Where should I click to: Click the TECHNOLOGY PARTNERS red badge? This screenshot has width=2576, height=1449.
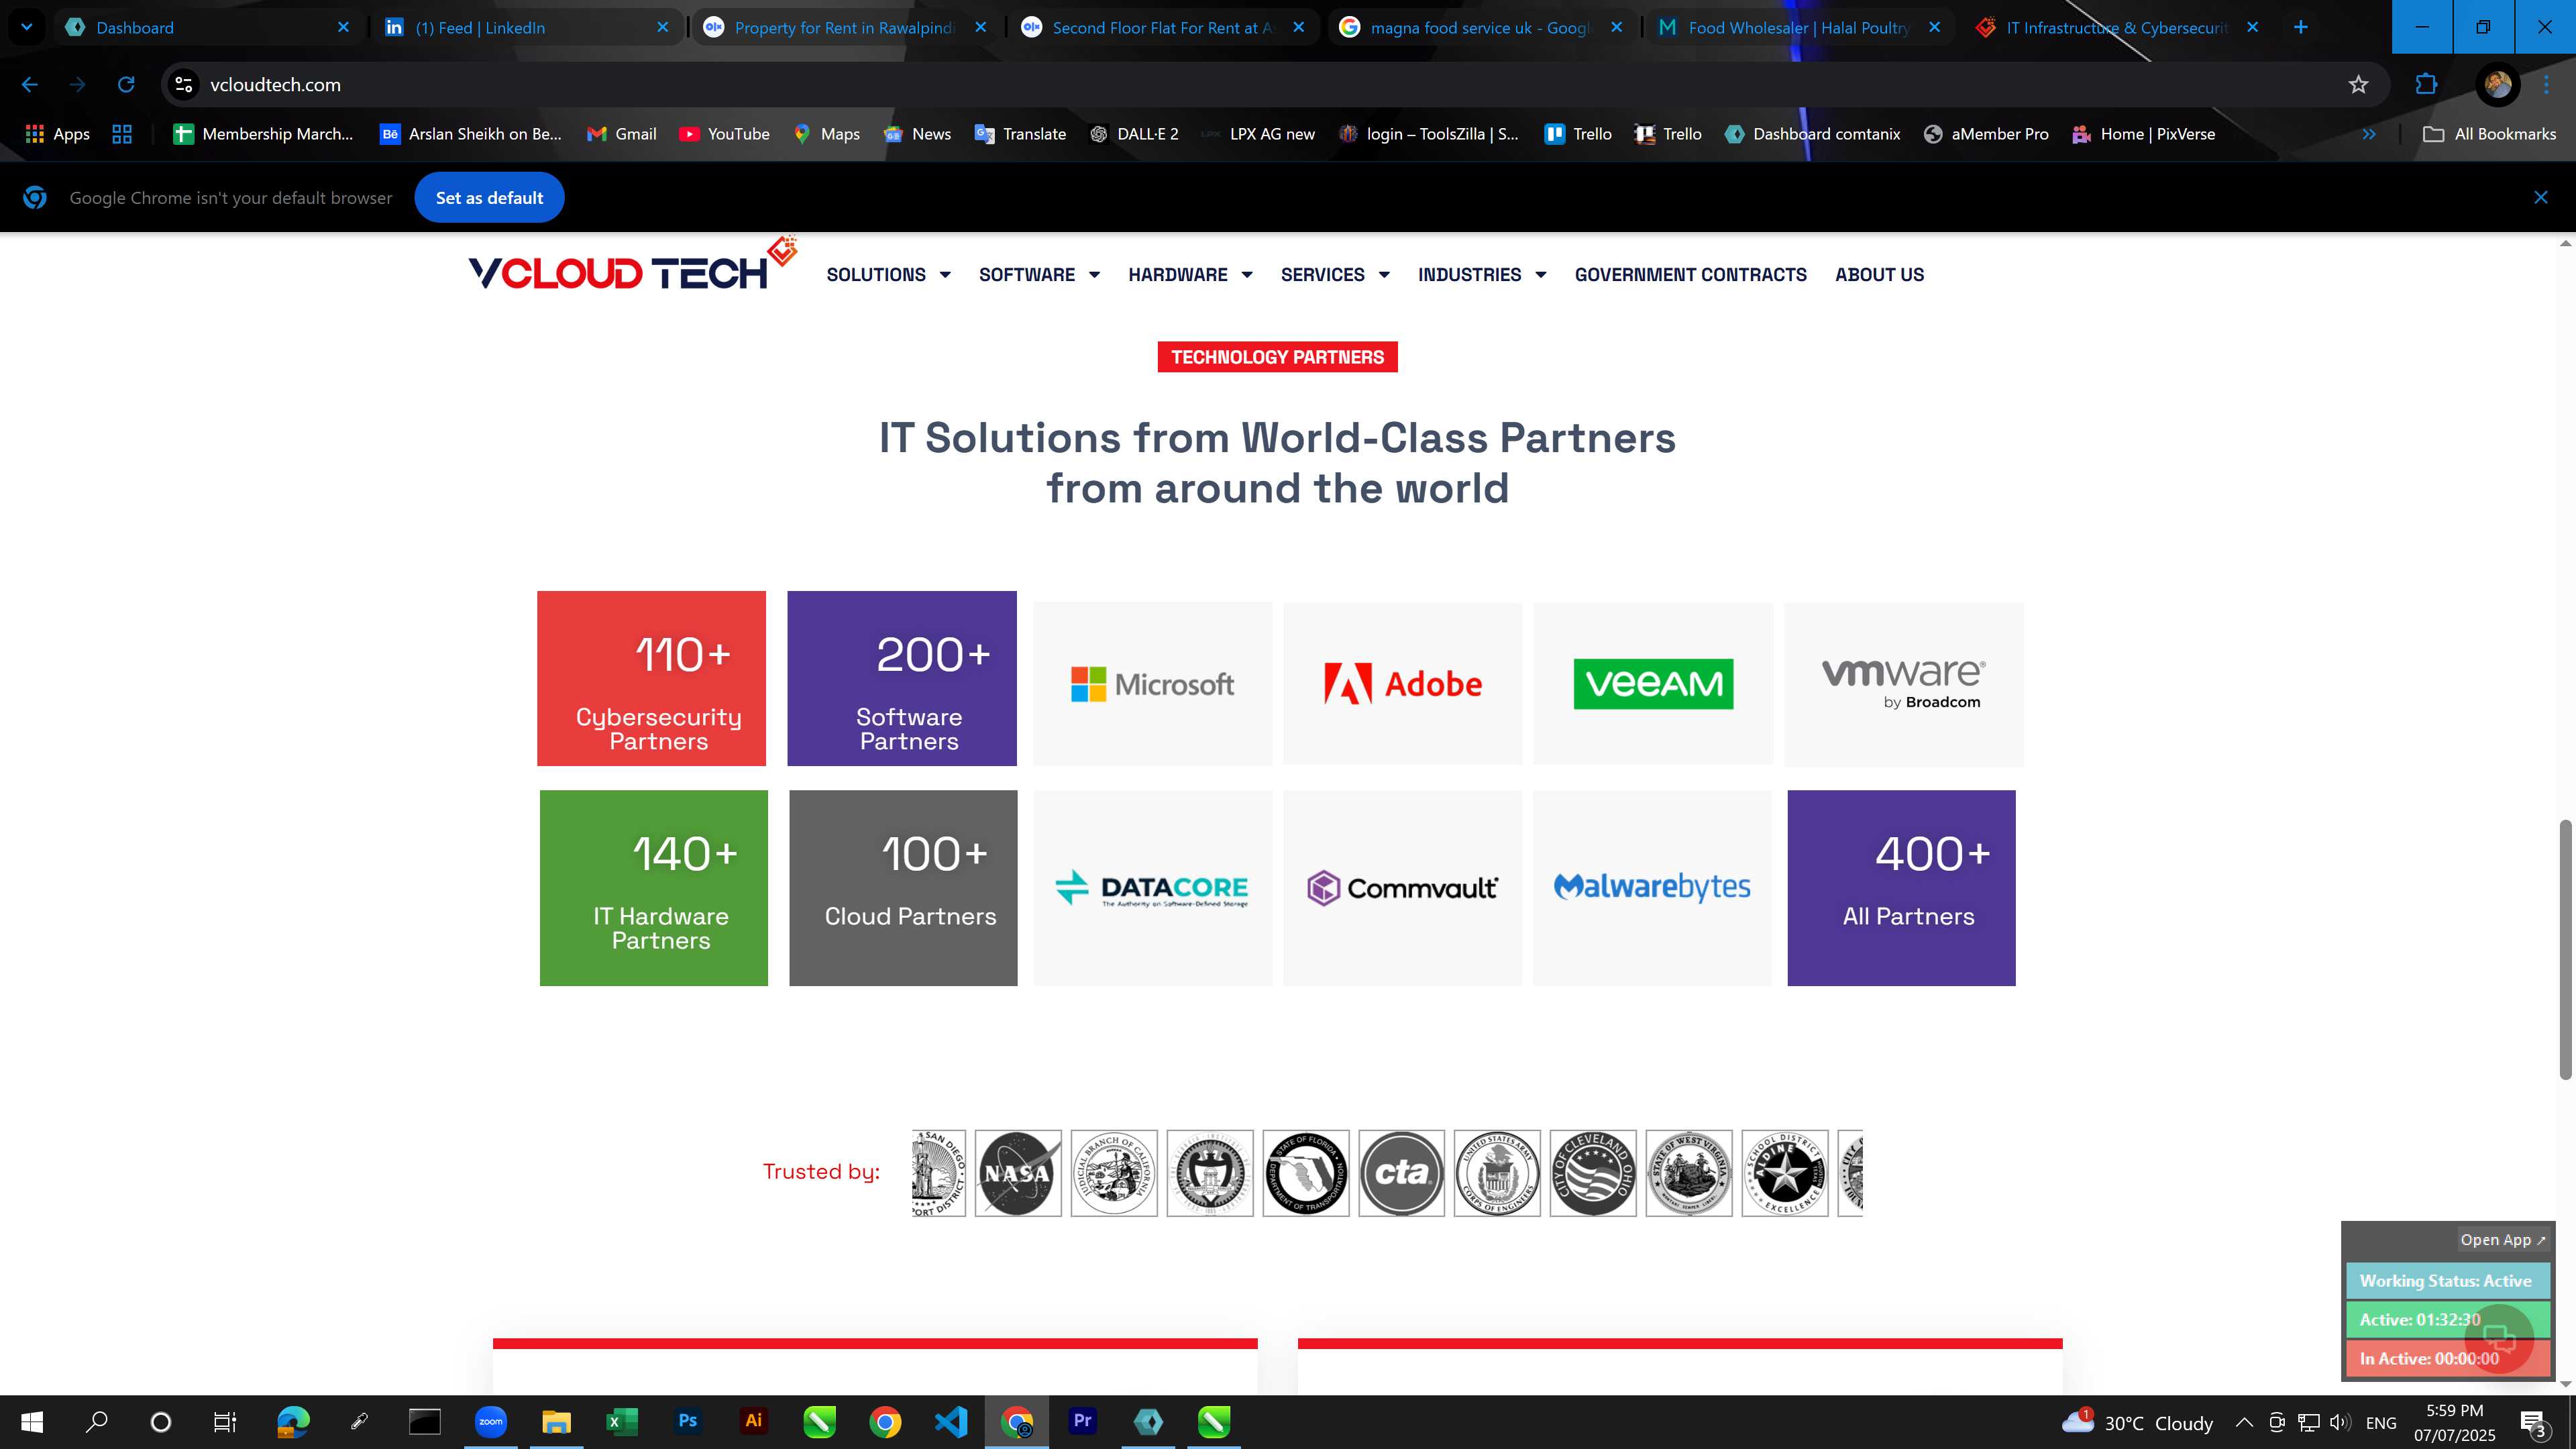[1277, 357]
